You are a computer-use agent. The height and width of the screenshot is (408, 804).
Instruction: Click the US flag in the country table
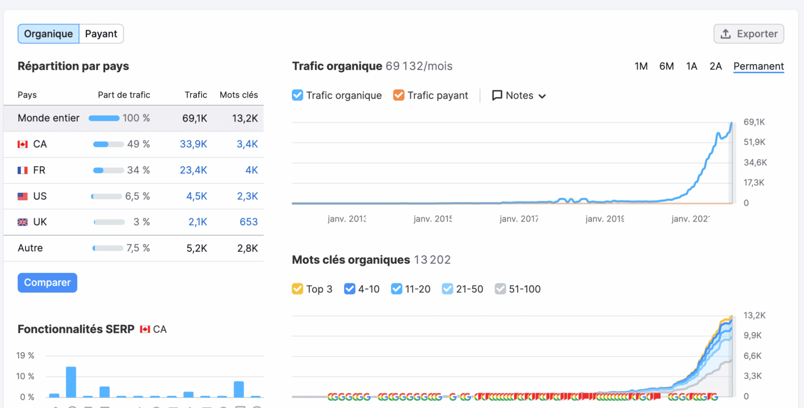pos(23,196)
